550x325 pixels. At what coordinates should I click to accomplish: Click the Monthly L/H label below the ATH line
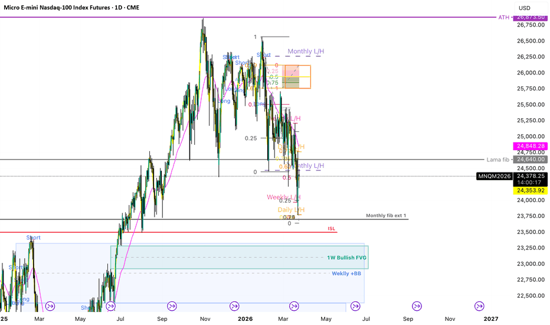click(x=306, y=51)
